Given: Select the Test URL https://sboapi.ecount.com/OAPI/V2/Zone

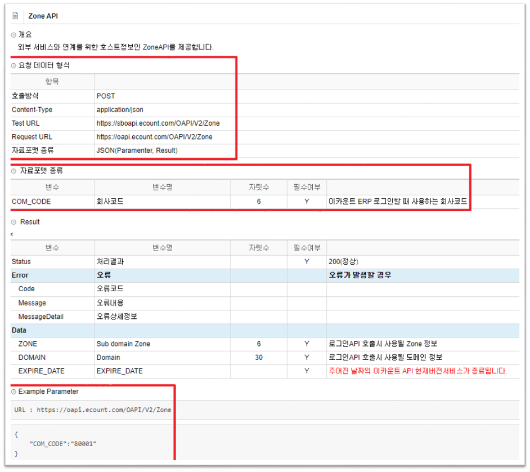Looking at the screenshot, I should point(158,123).
